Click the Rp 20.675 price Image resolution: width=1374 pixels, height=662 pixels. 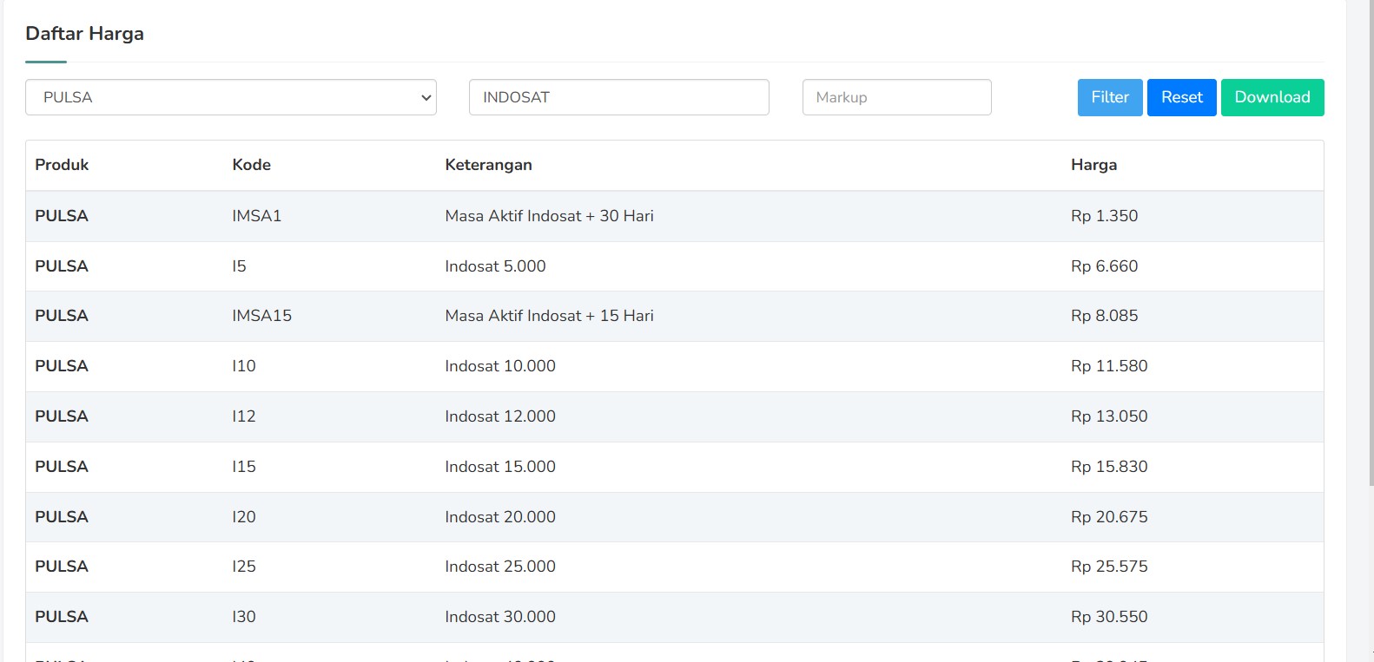click(x=1108, y=517)
